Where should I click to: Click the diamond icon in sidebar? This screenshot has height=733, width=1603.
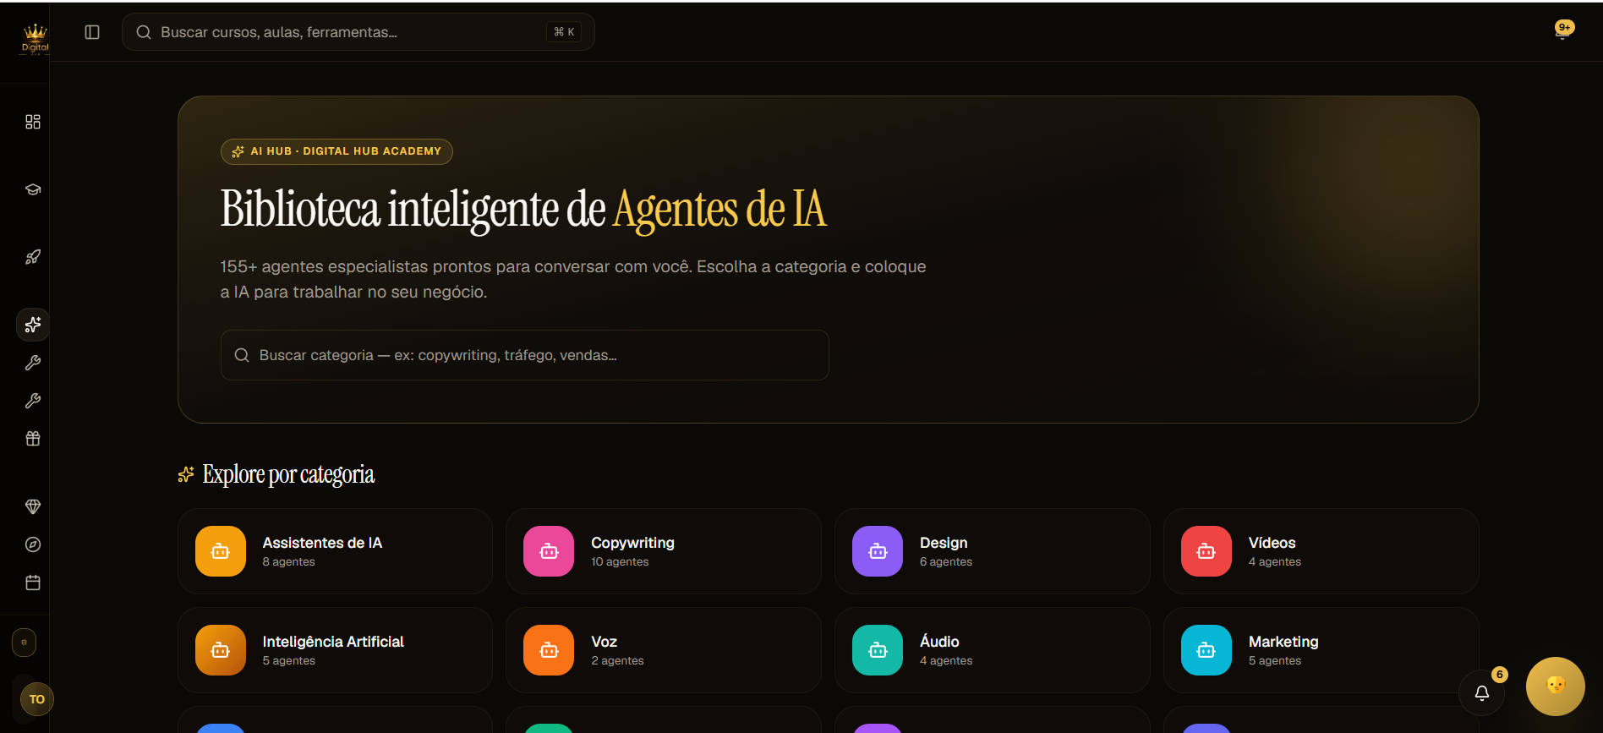point(33,506)
